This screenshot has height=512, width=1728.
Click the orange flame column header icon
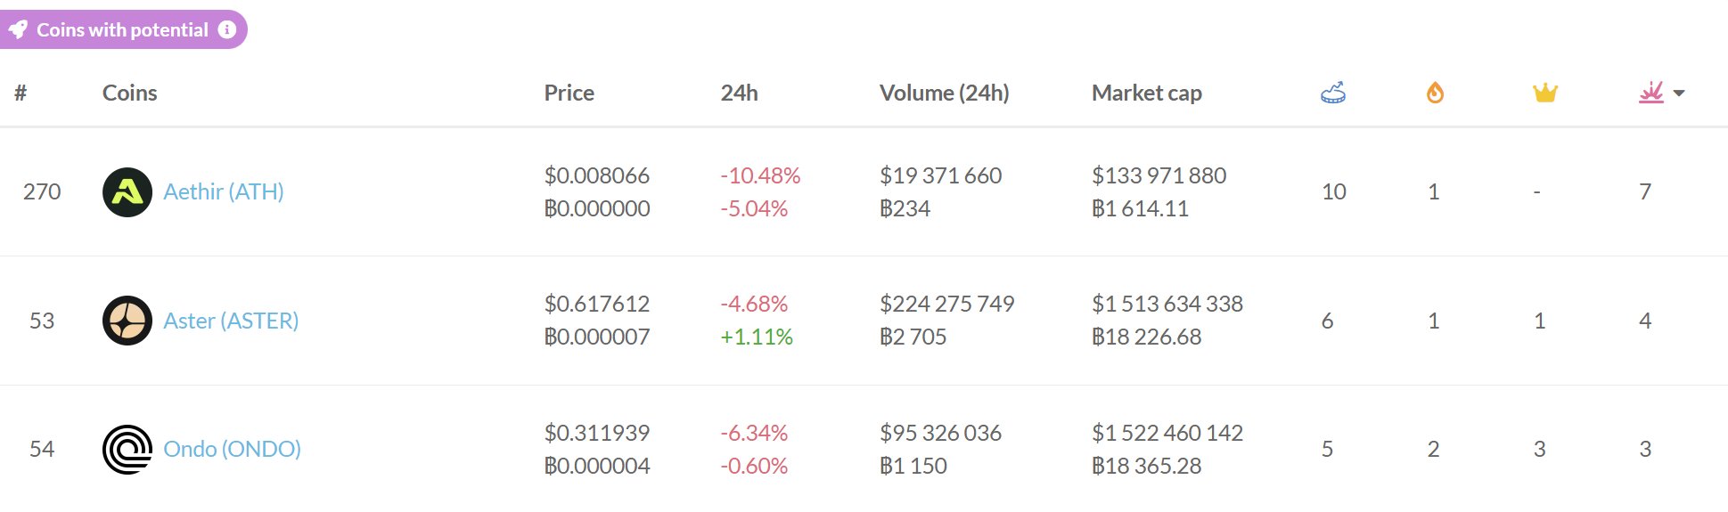point(1435,93)
